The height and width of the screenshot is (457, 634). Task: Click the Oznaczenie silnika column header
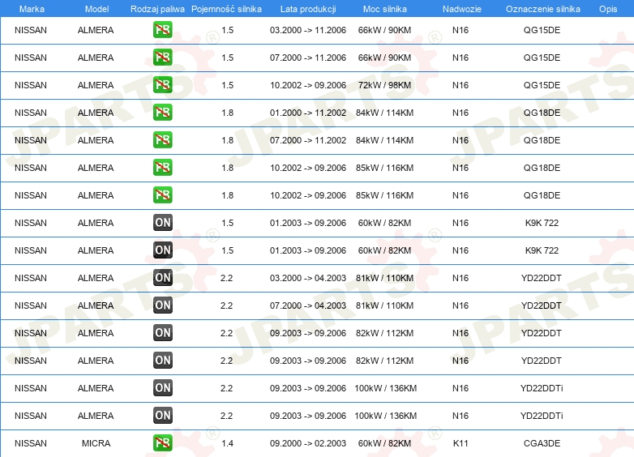pos(543,9)
